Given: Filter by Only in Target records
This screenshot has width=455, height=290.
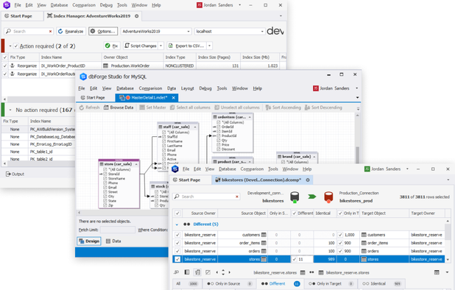Looking at the screenshot, I should pyautogui.click(x=331, y=284).
